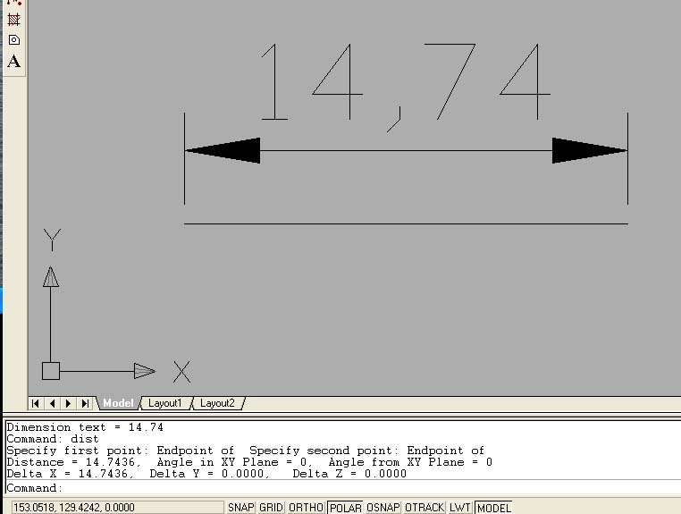Click the 'Command: dist' history line
Viewport: 681px width, 514px height.
53,439
